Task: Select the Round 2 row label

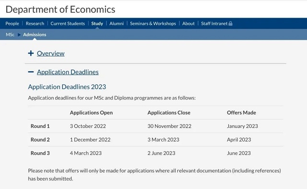Action: (40, 140)
